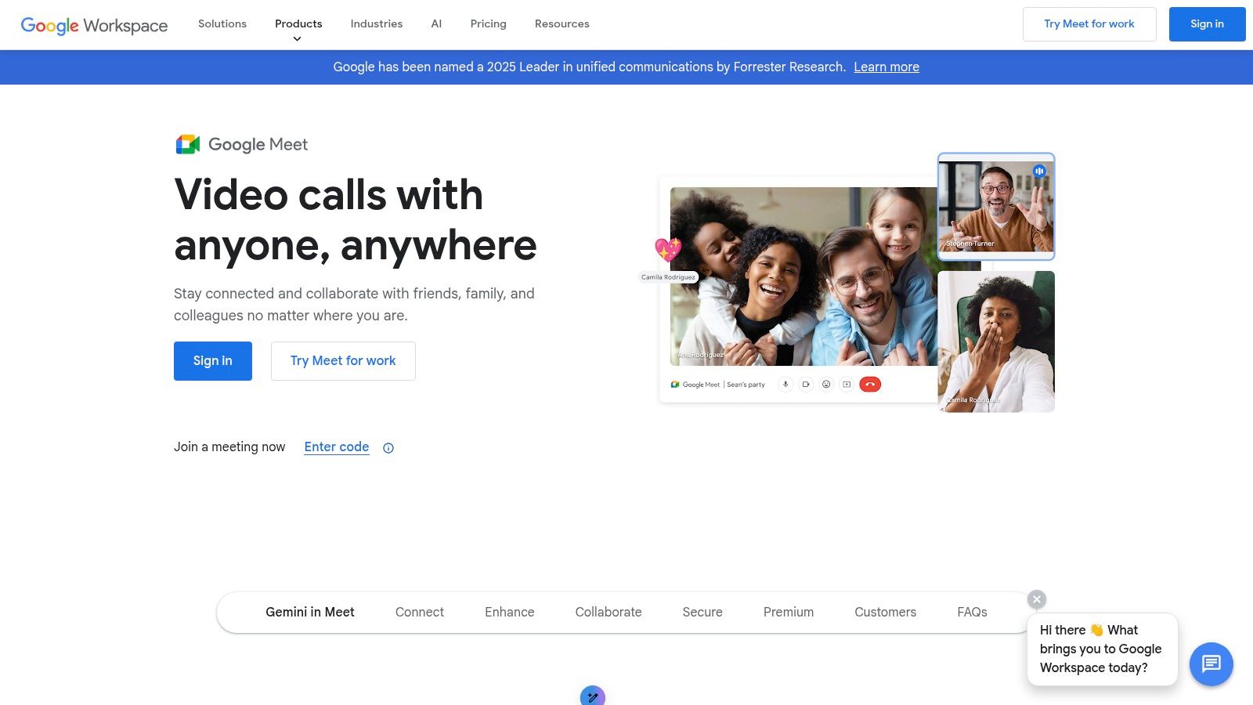Open the emoji reactions icon in the call

click(x=826, y=385)
